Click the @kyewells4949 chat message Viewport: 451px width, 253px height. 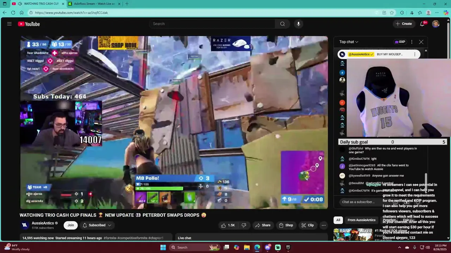click(x=372, y=176)
